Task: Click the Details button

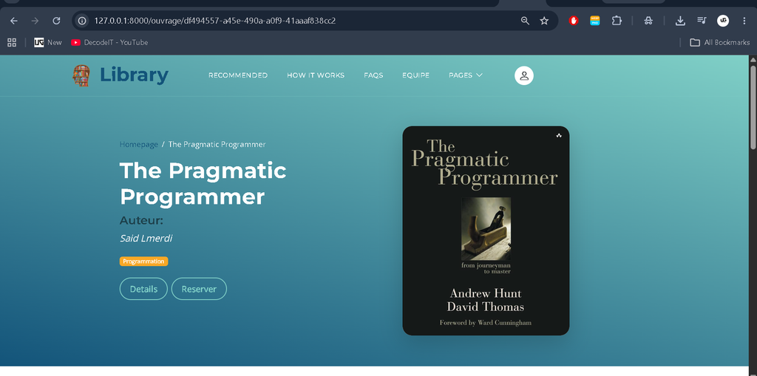Action: point(143,289)
